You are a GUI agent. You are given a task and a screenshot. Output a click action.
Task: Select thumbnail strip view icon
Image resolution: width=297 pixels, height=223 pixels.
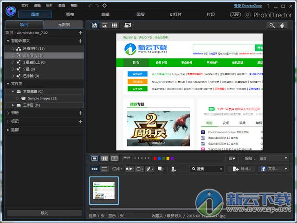click(95, 169)
